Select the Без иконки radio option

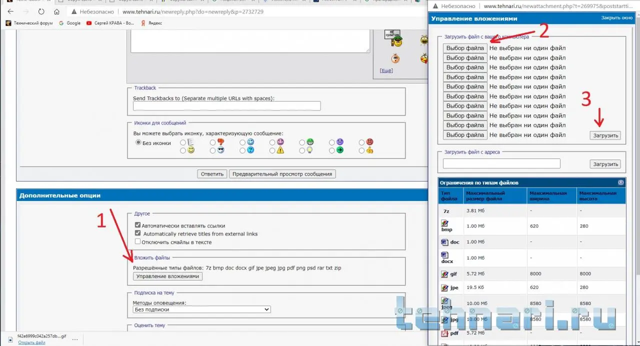click(138, 142)
